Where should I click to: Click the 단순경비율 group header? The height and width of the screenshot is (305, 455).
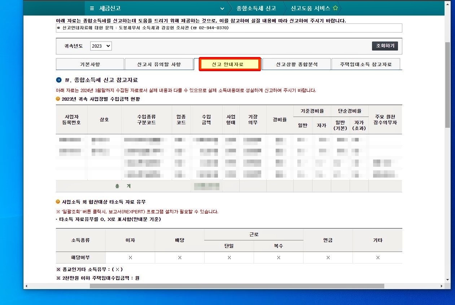coord(349,111)
